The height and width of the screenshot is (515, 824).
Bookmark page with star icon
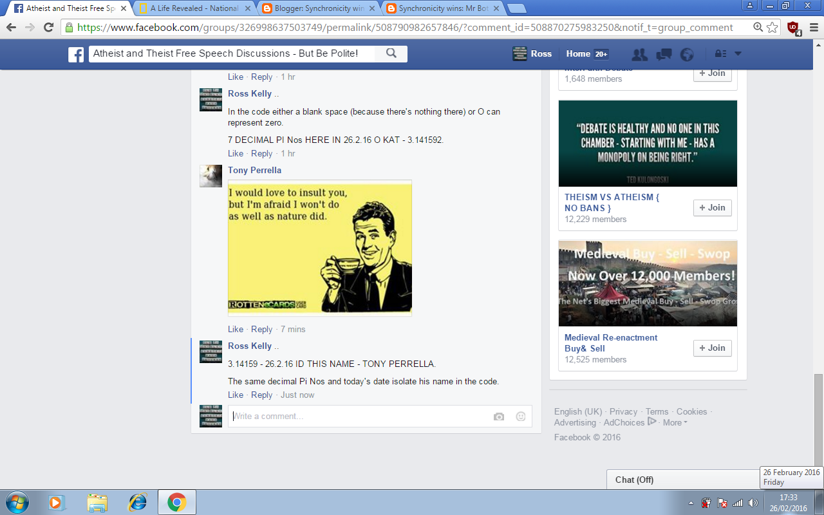(x=772, y=28)
